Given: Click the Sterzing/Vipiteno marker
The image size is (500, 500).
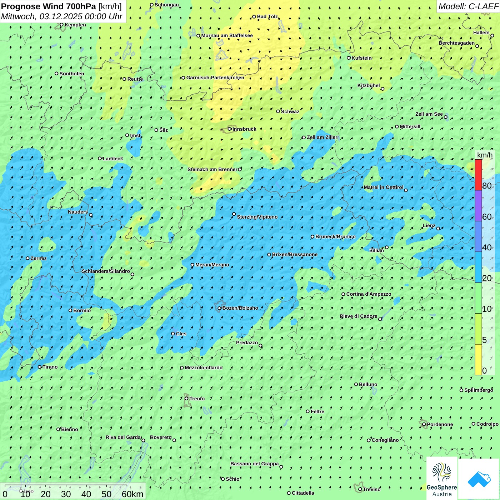Looking at the screenshot, I should point(234,214).
